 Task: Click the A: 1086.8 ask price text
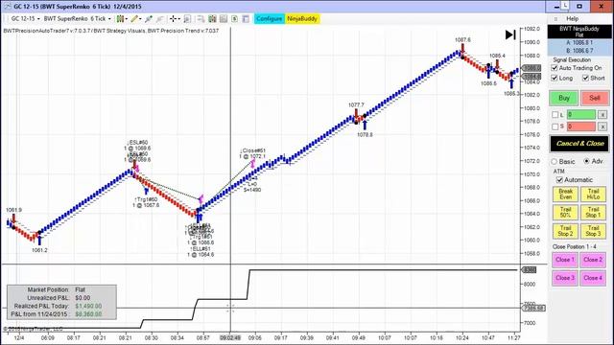point(579,42)
